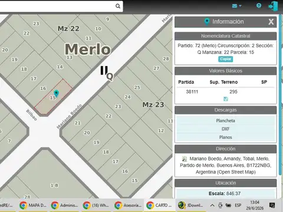Open the mail envelope dropdown
This screenshot has width=283, height=212.
[x=236, y=6]
